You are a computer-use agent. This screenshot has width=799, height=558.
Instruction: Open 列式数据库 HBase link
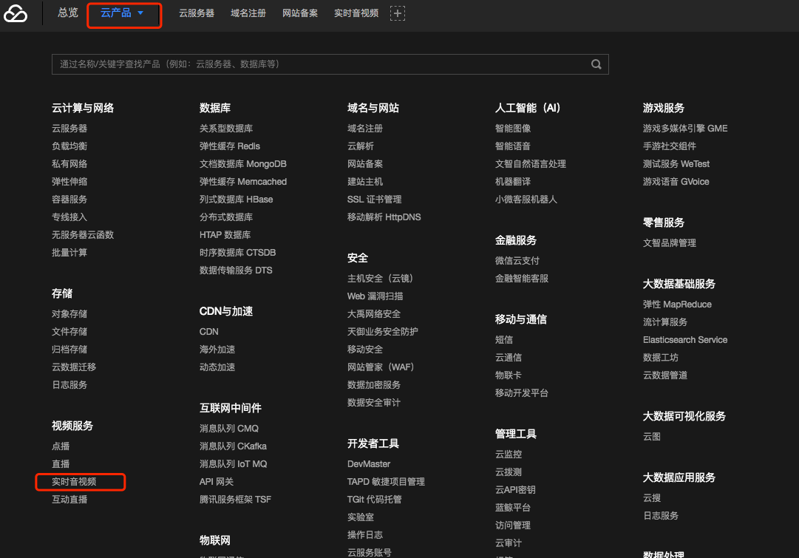click(x=236, y=200)
